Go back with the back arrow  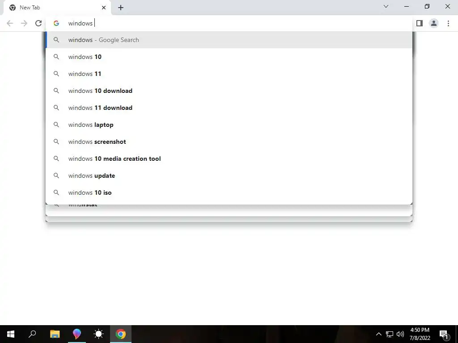(10, 23)
